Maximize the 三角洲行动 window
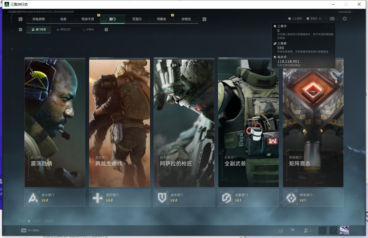 pos(346,4)
